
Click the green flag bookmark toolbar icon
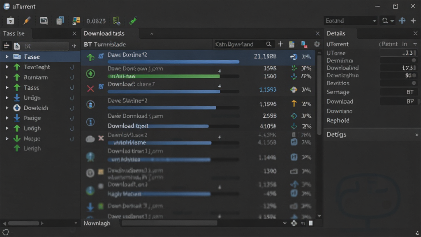click(x=116, y=21)
